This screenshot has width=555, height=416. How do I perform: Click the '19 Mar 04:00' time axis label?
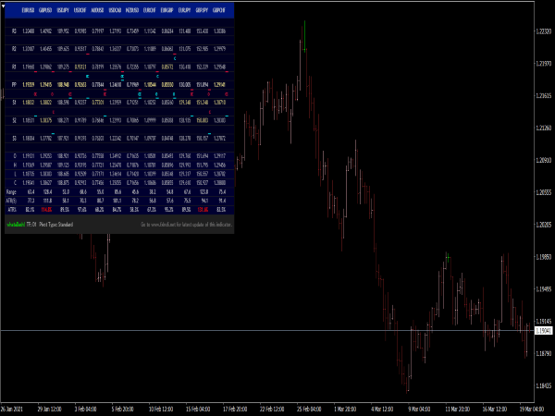coord(531,410)
